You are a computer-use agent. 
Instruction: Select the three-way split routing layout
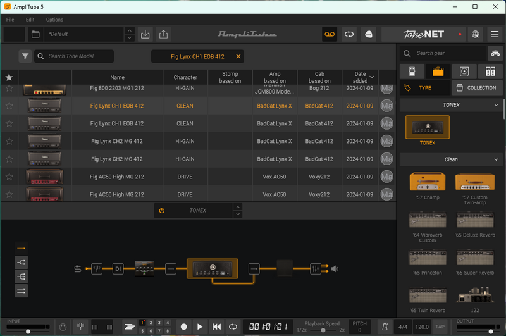click(21, 277)
